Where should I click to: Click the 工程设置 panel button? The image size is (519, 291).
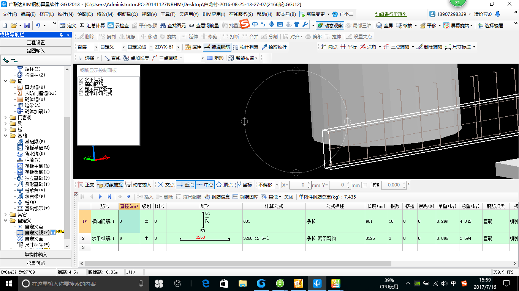click(36, 42)
